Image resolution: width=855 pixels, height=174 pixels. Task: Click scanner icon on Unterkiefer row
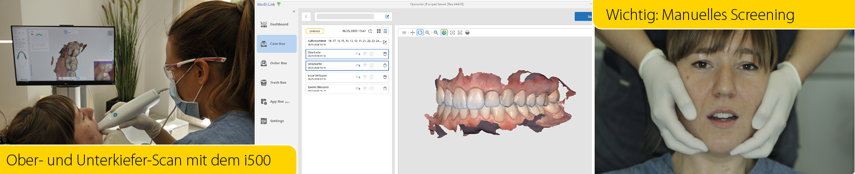[x=358, y=65]
